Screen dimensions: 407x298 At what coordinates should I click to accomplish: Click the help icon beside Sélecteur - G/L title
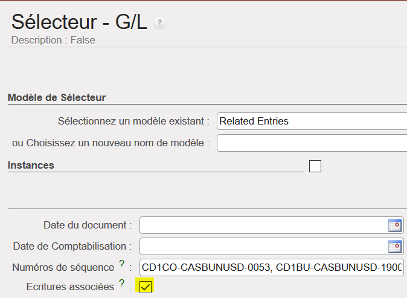coord(159,23)
